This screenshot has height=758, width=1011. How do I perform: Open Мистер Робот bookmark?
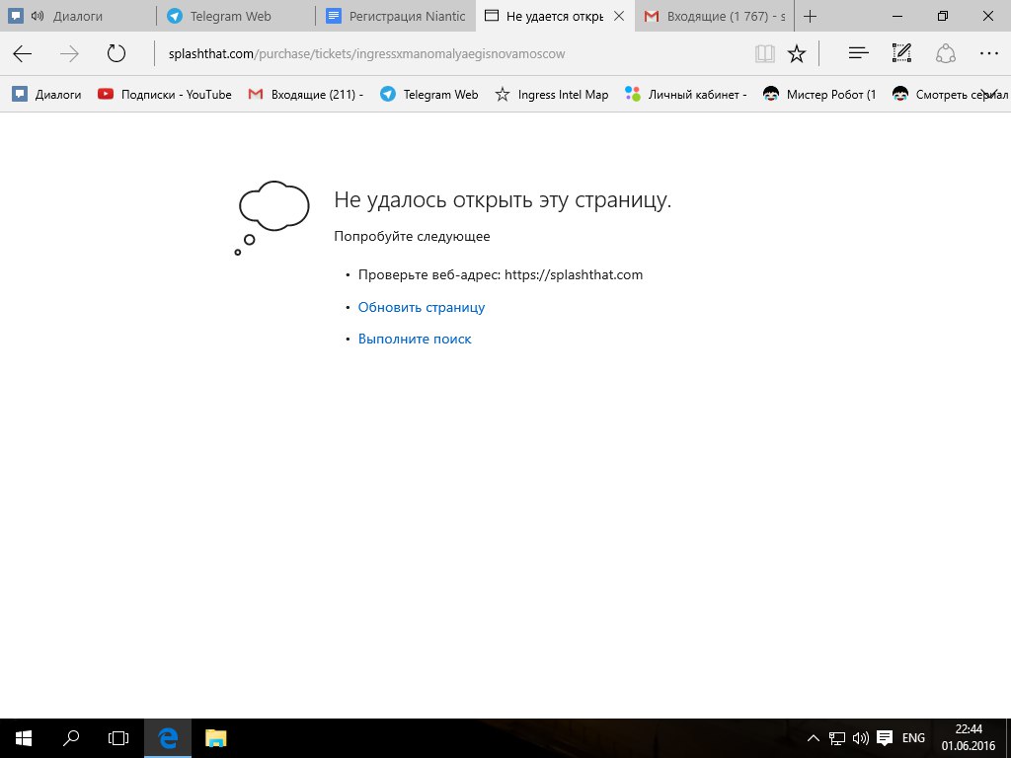(819, 95)
